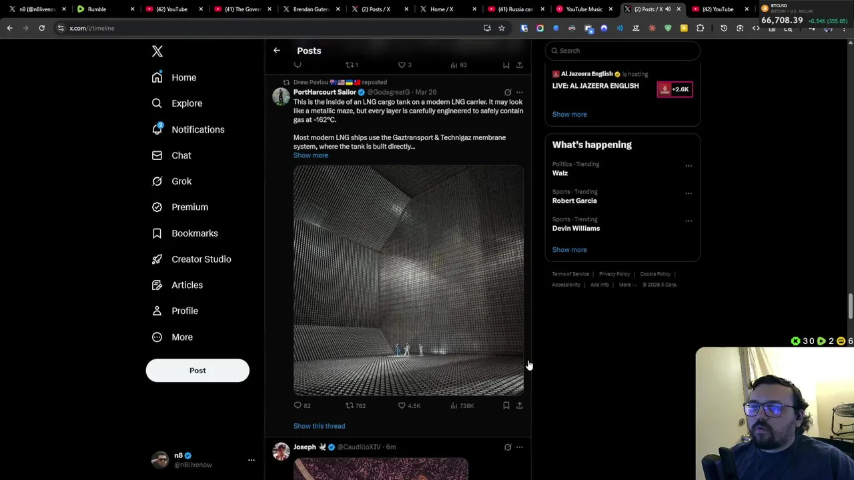Bookmark the LNG tank post
This screenshot has width=854, height=480.
pyautogui.click(x=506, y=405)
